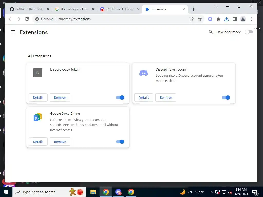Open Details for Discord Token Login
This screenshot has height=197, width=263.
pyautogui.click(x=144, y=97)
